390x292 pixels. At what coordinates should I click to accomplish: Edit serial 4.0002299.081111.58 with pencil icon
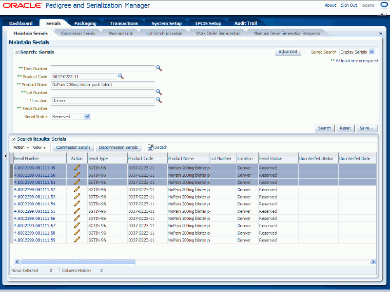point(77,233)
